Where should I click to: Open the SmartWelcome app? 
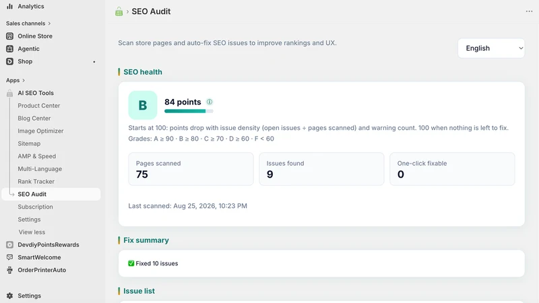pos(39,257)
